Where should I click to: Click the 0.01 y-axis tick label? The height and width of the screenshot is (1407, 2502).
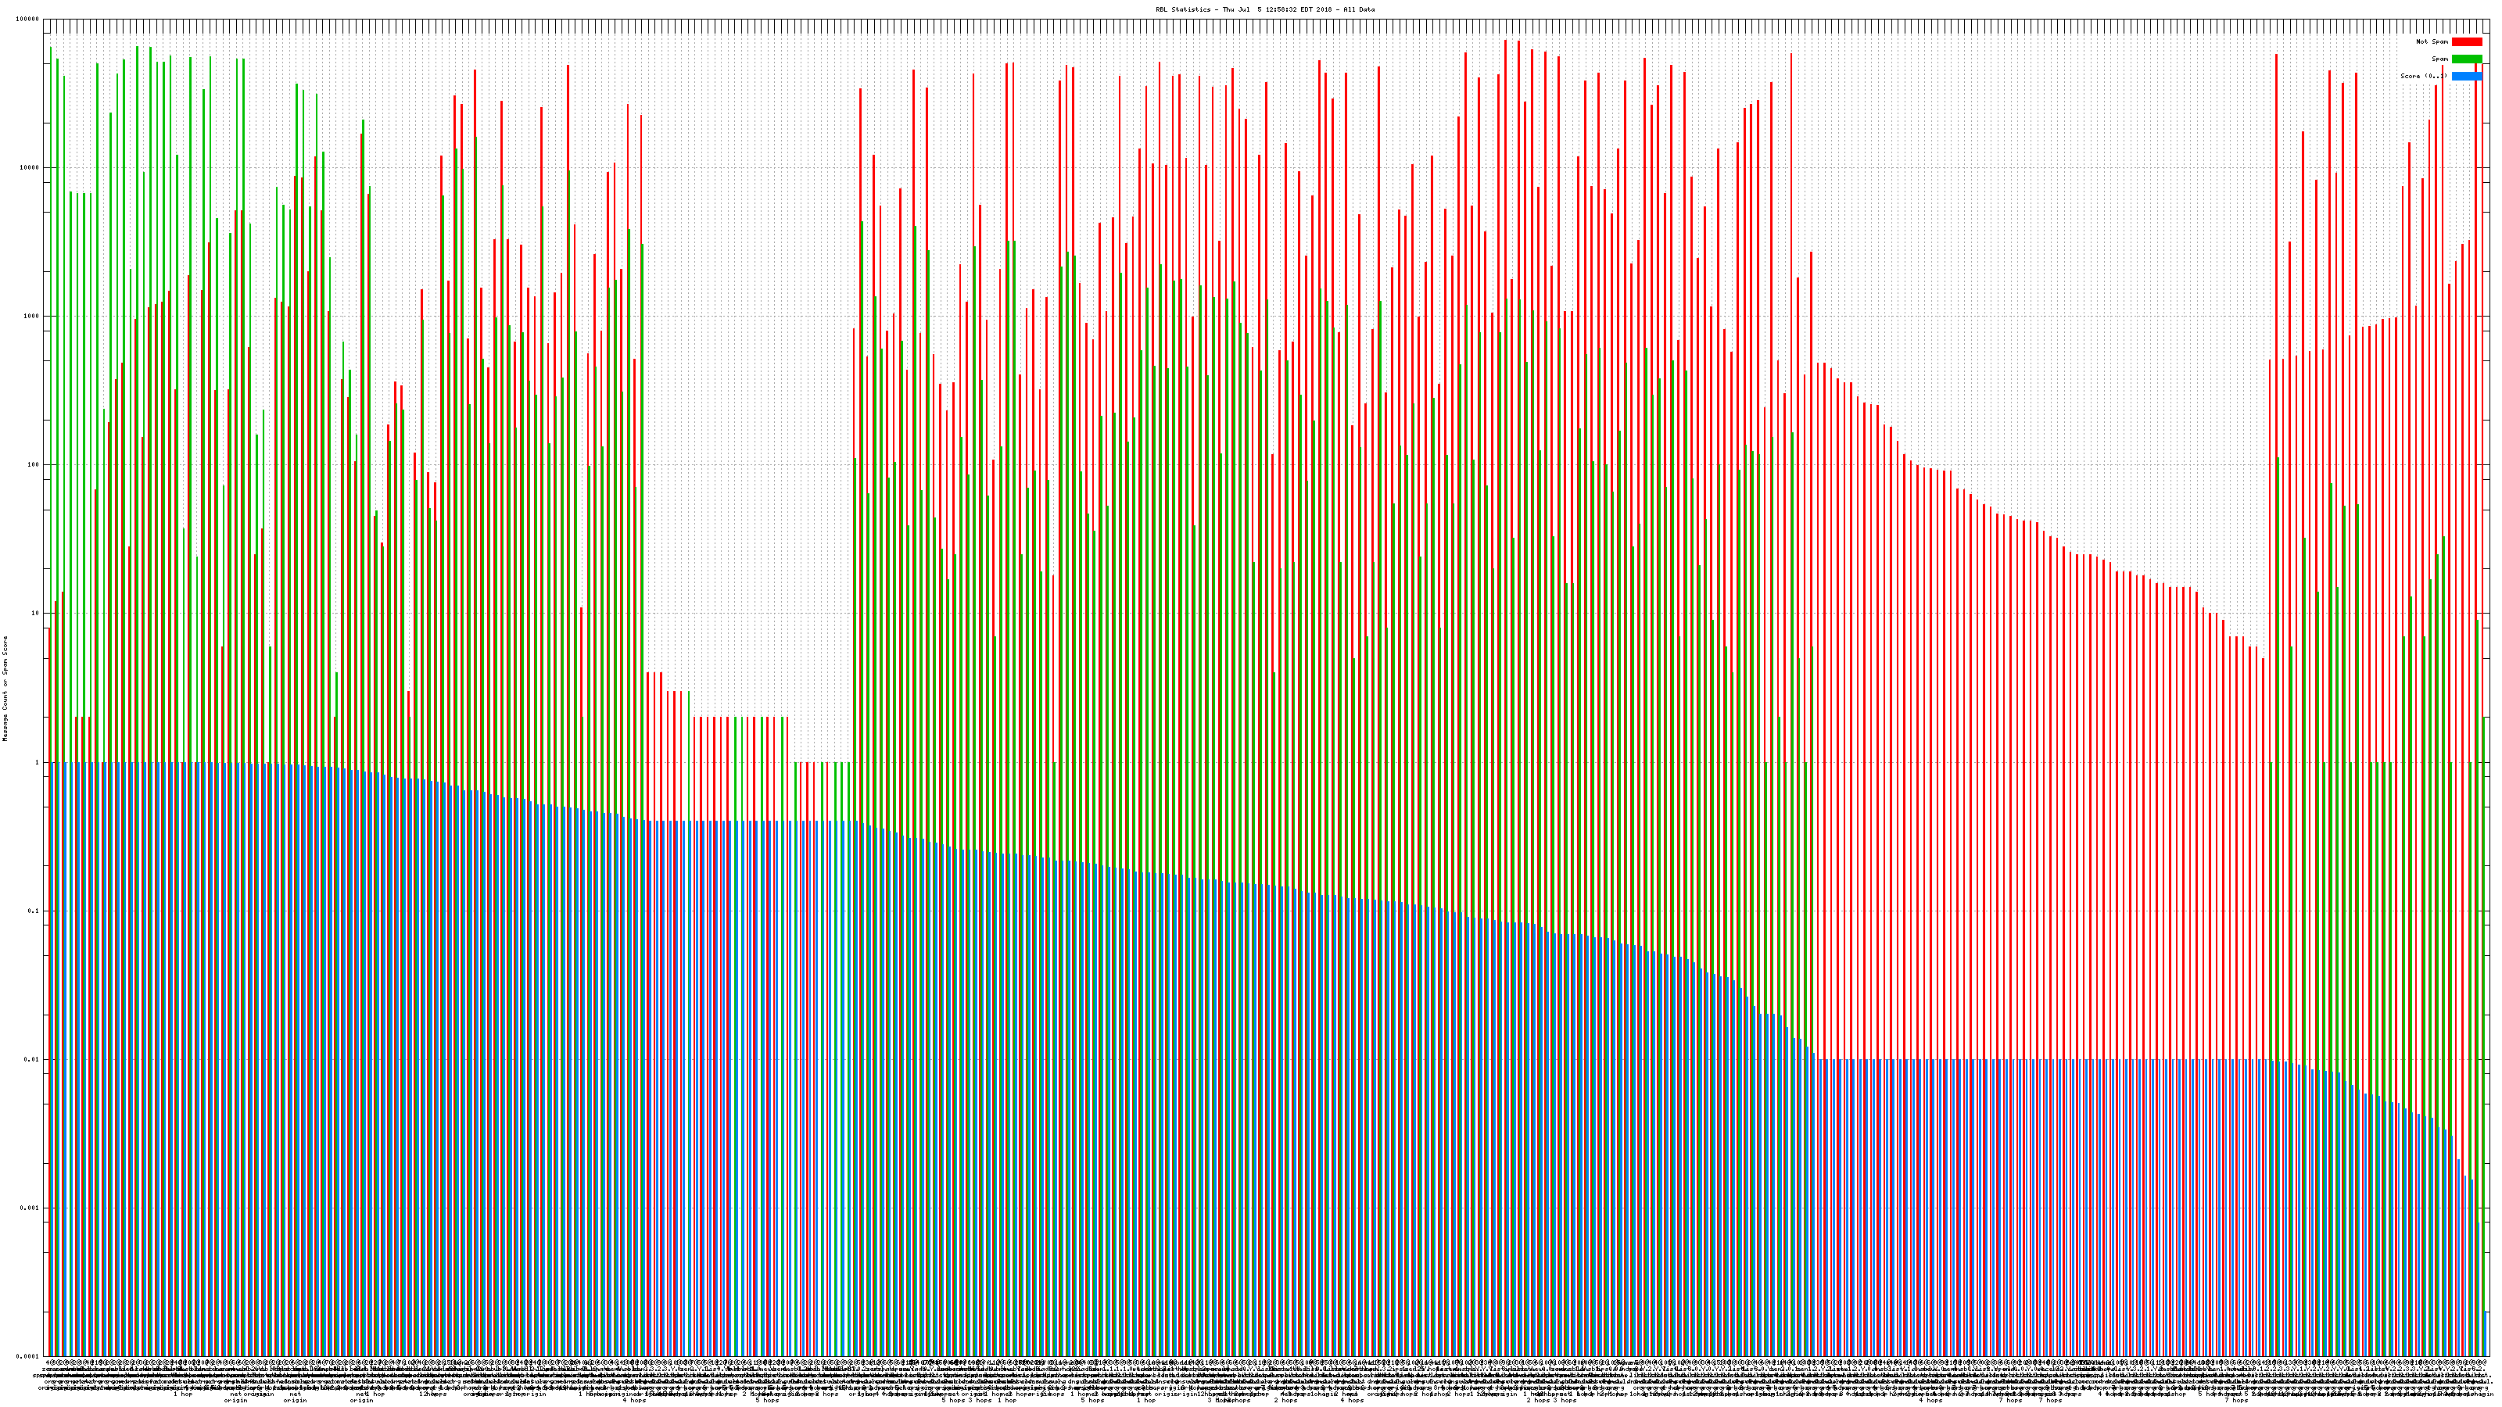tap(33, 1059)
